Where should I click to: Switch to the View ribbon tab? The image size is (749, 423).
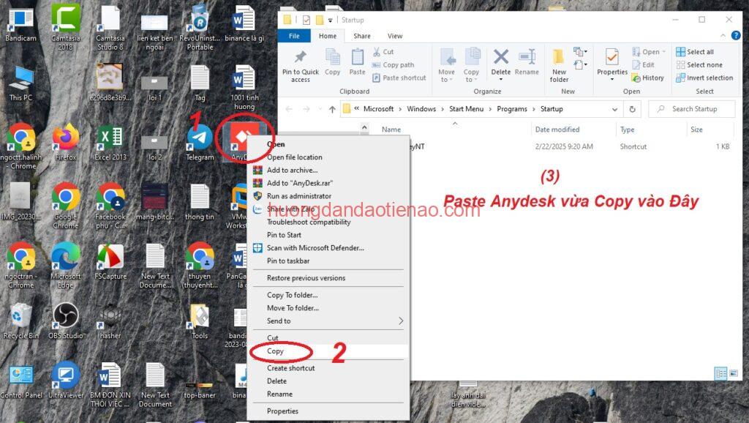pyautogui.click(x=394, y=35)
